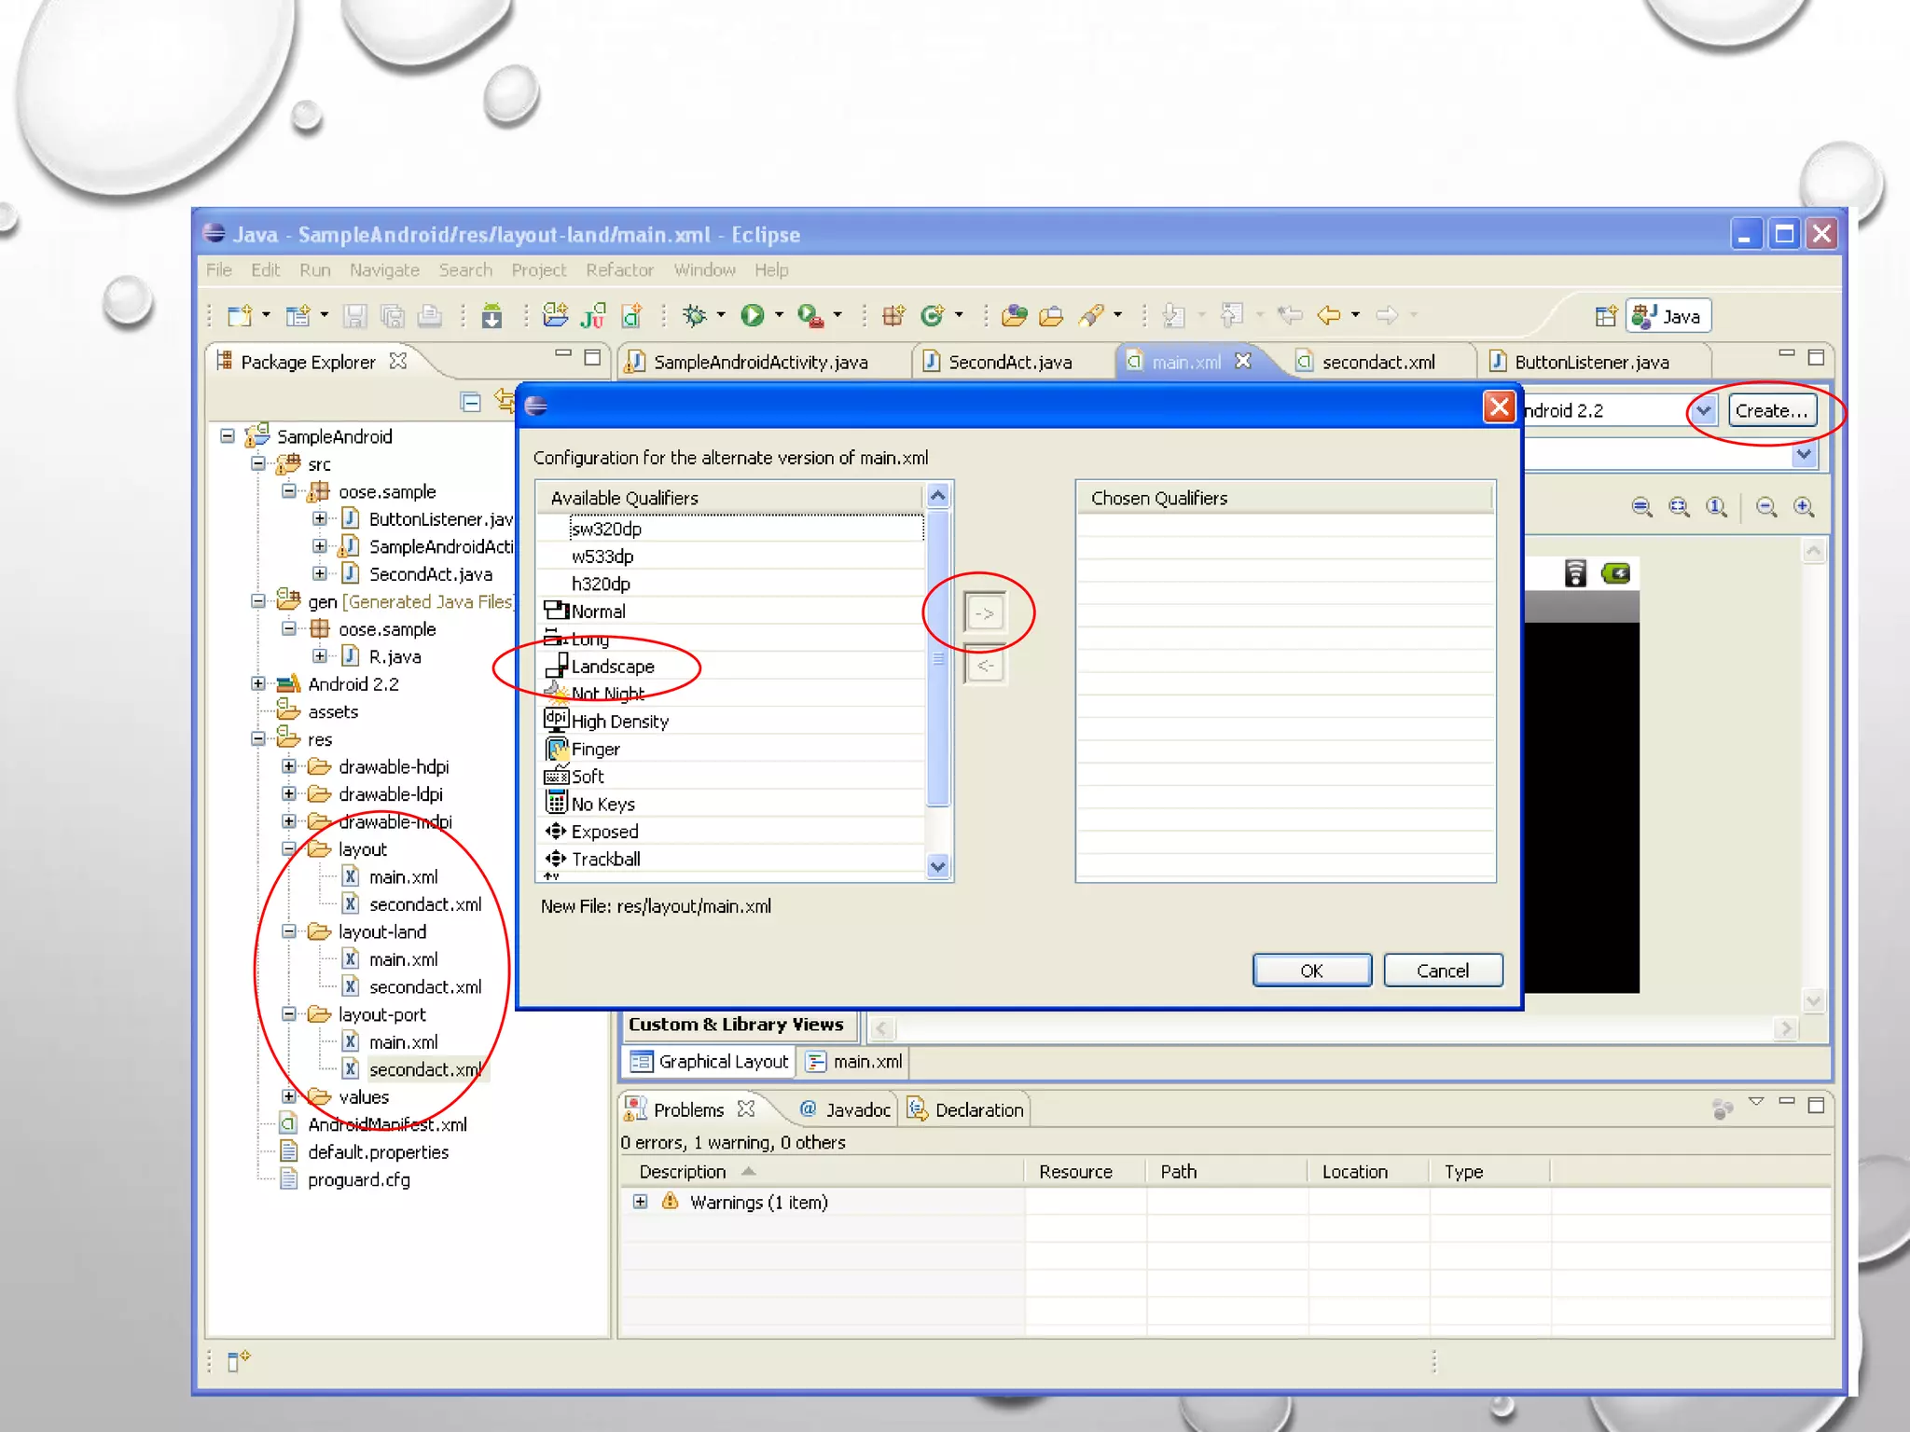1910x1432 pixels.
Task: Click zoom in icon in layout editor
Action: (x=1804, y=507)
